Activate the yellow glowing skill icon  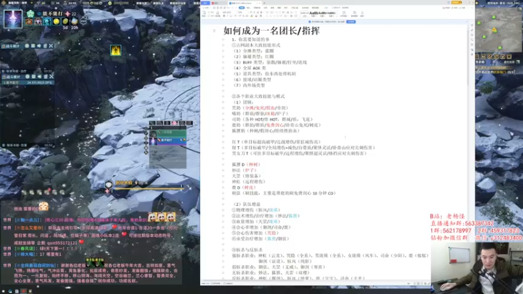pyautogui.click(x=116, y=50)
